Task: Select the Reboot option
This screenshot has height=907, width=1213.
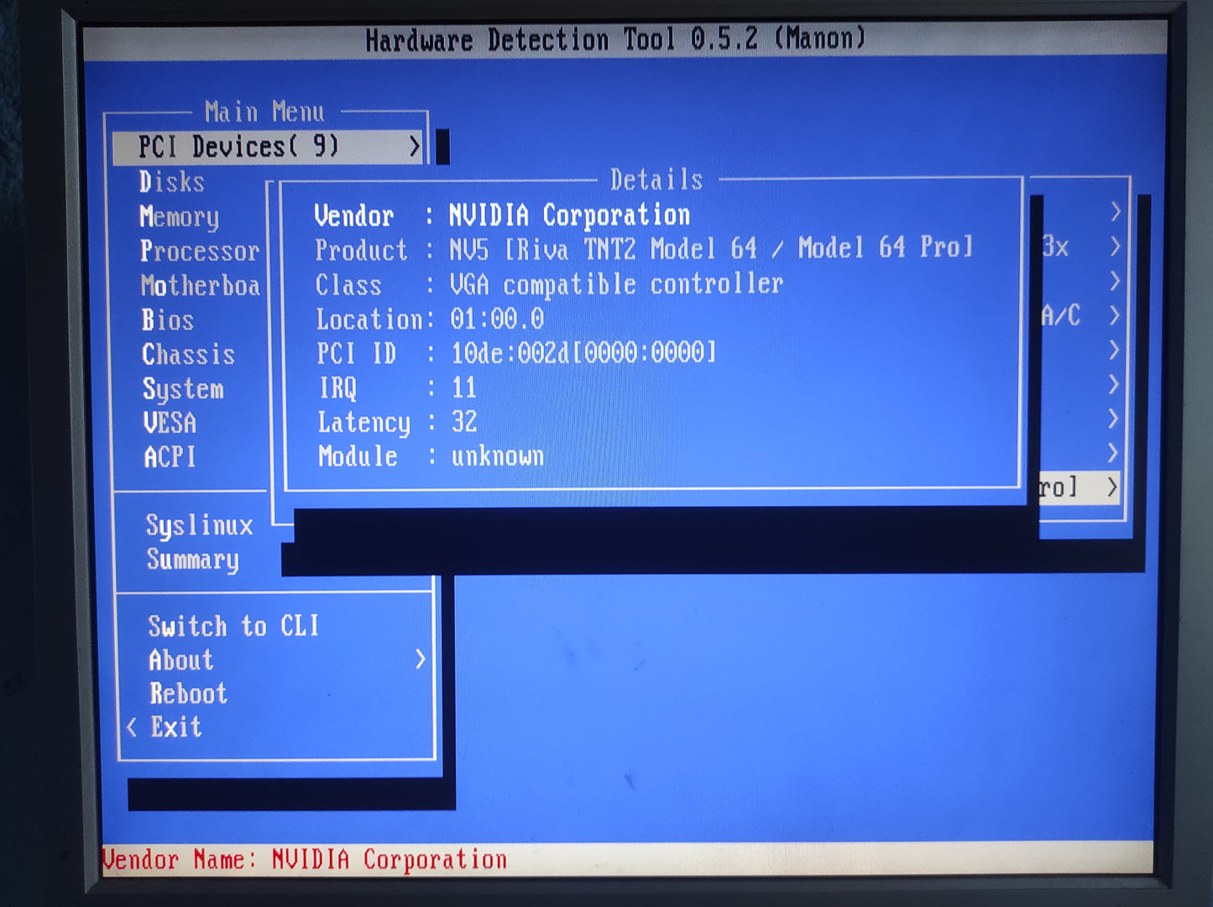Action: [x=188, y=694]
